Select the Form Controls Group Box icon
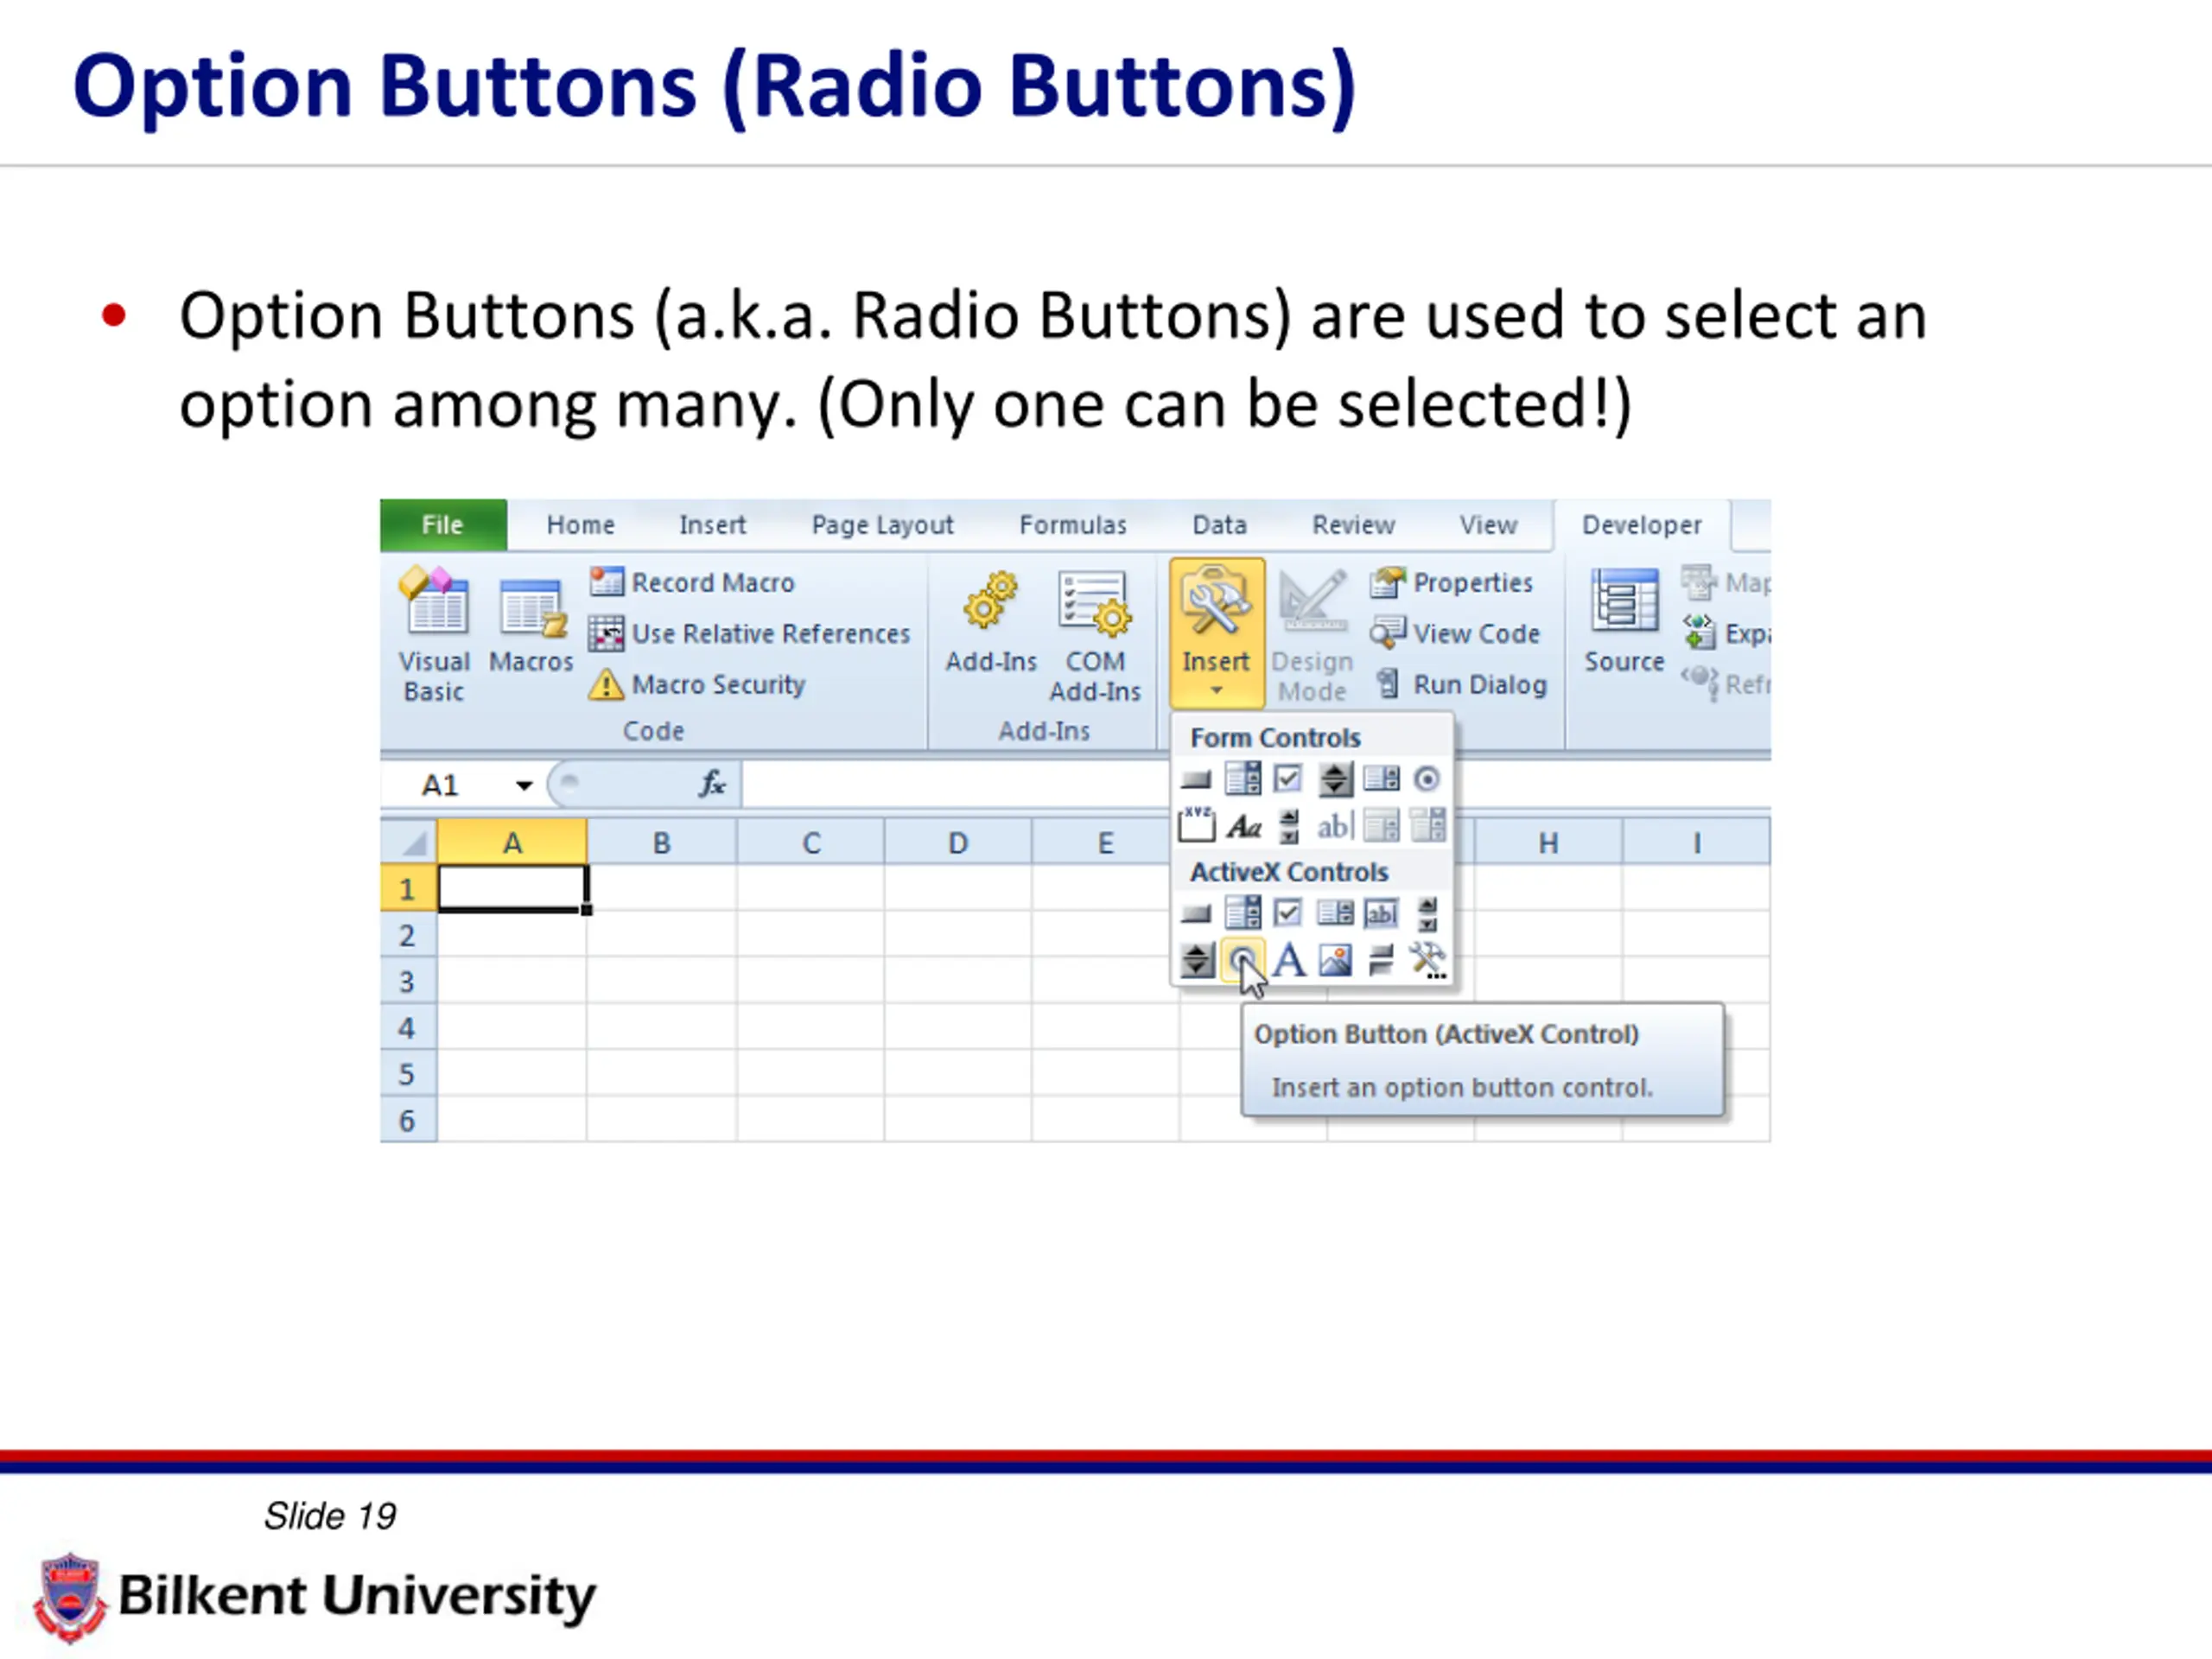This screenshot has width=2212, height=1659. point(1197,826)
